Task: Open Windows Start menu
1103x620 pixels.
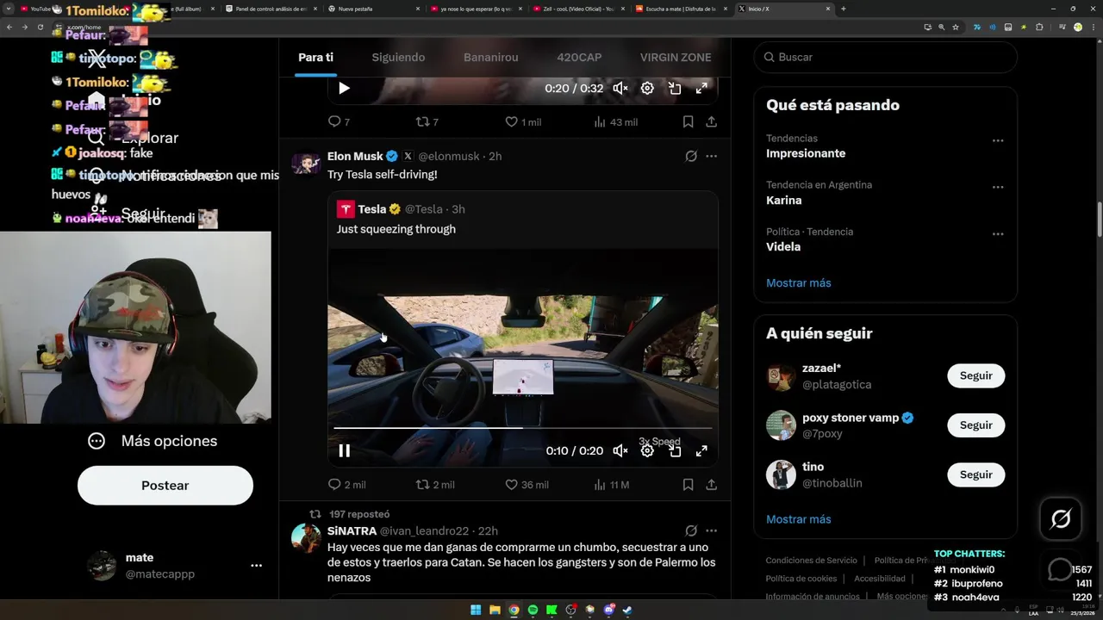Action: pos(476,611)
